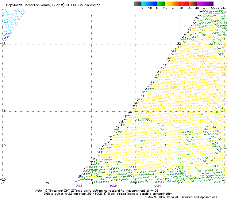Click the latitude label -20
The width and height of the screenshot is (227, 199).
tap(3, 179)
